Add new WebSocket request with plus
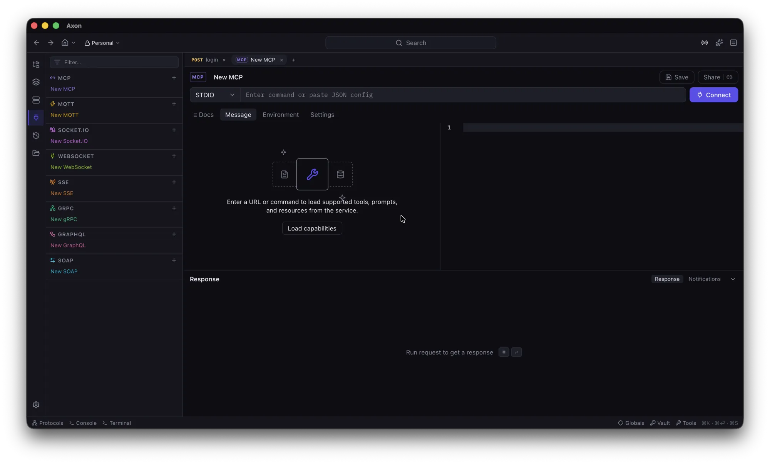The width and height of the screenshot is (770, 464). coord(174,156)
